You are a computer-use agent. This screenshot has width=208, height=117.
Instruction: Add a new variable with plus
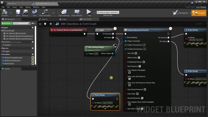[x=32, y=54]
